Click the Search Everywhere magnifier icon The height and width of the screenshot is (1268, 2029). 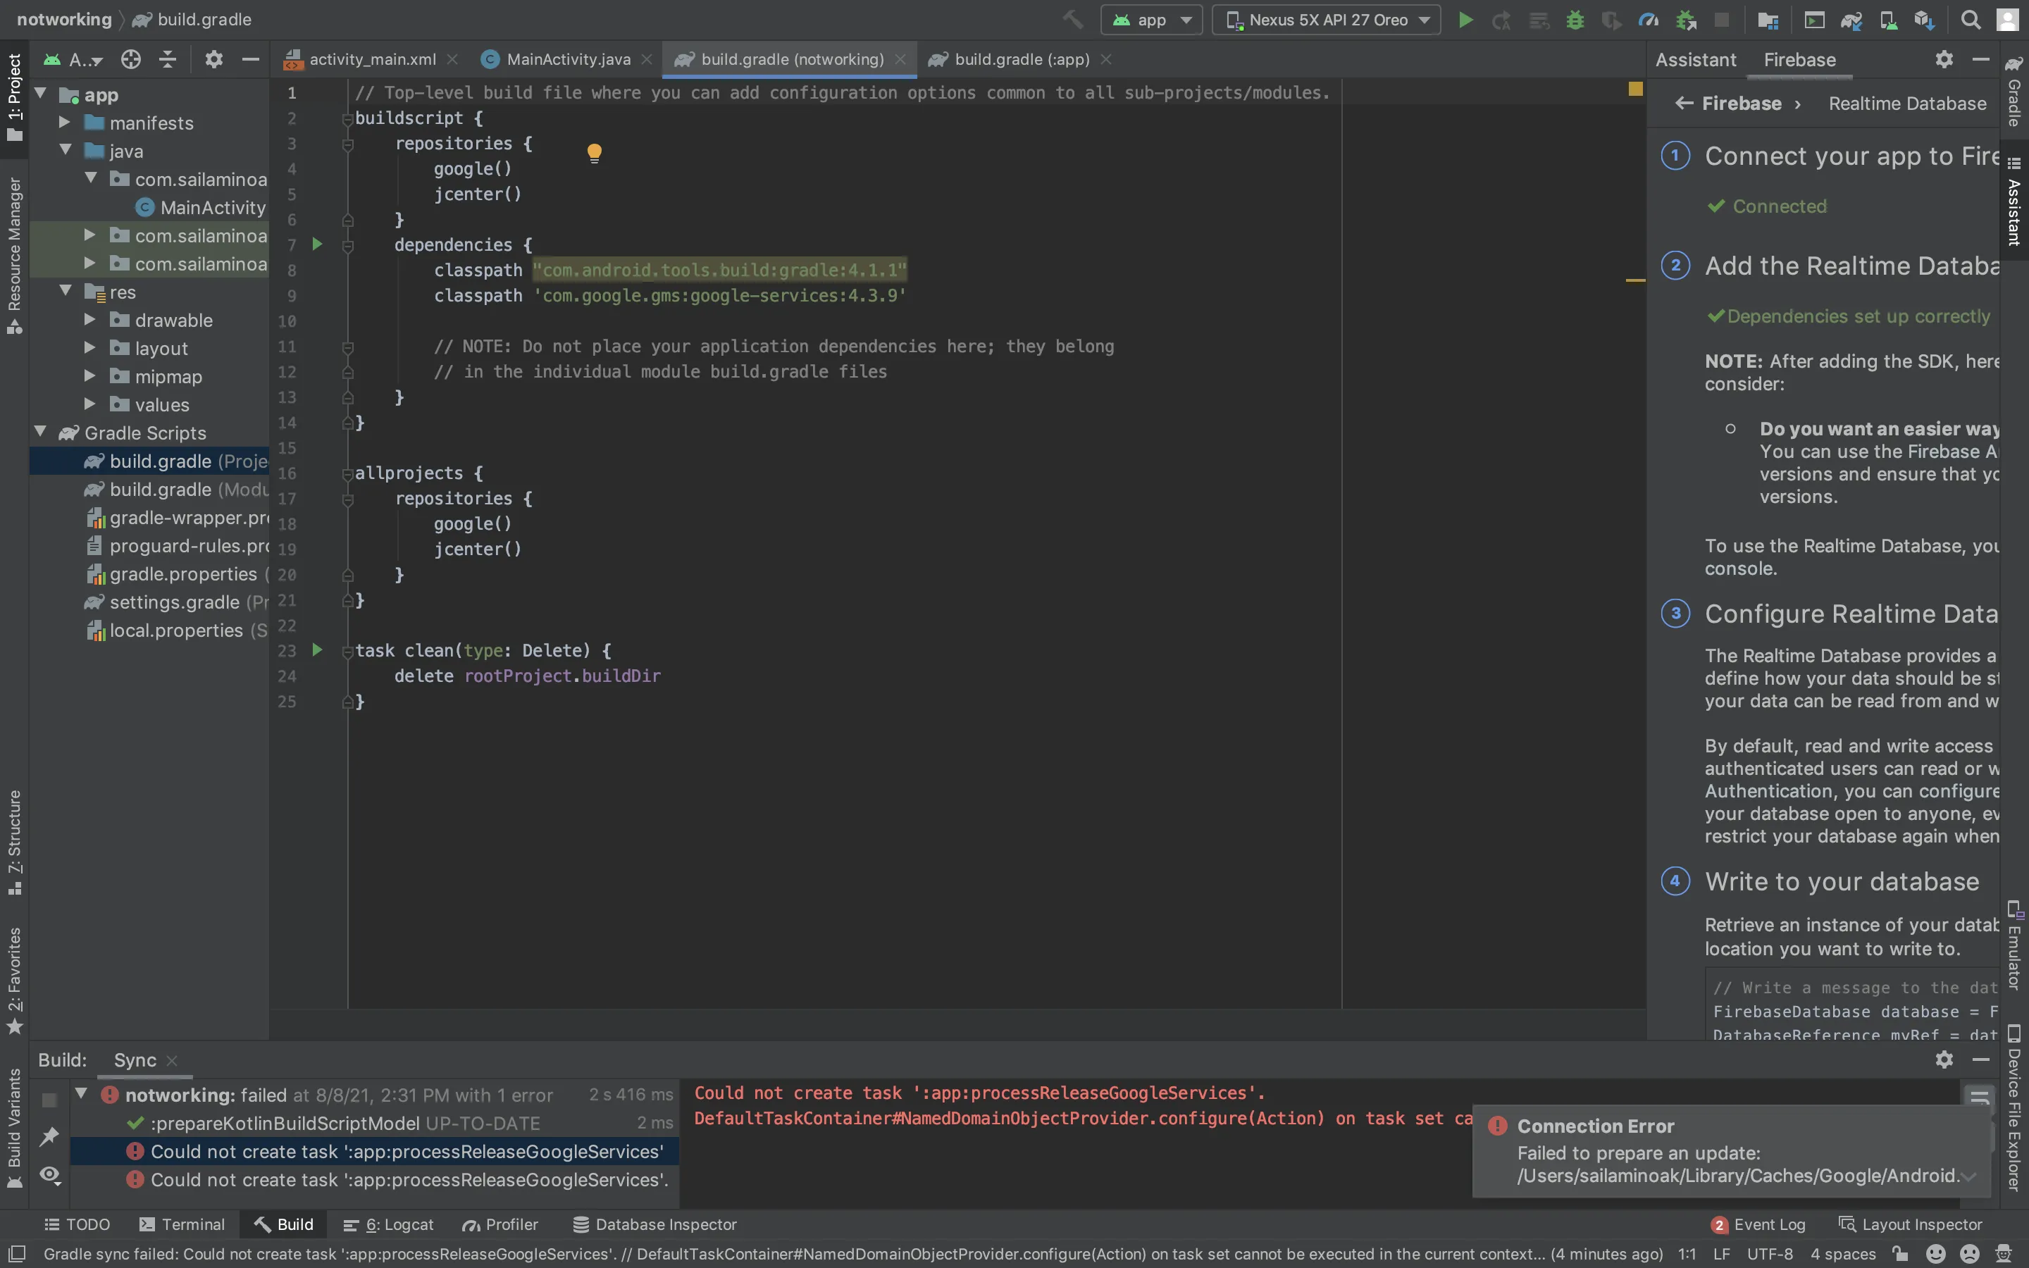pyautogui.click(x=1971, y=20)
